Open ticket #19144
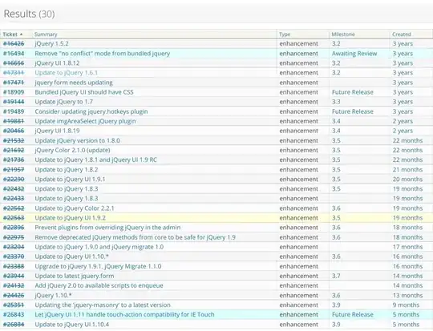 [x=14, y=102]
